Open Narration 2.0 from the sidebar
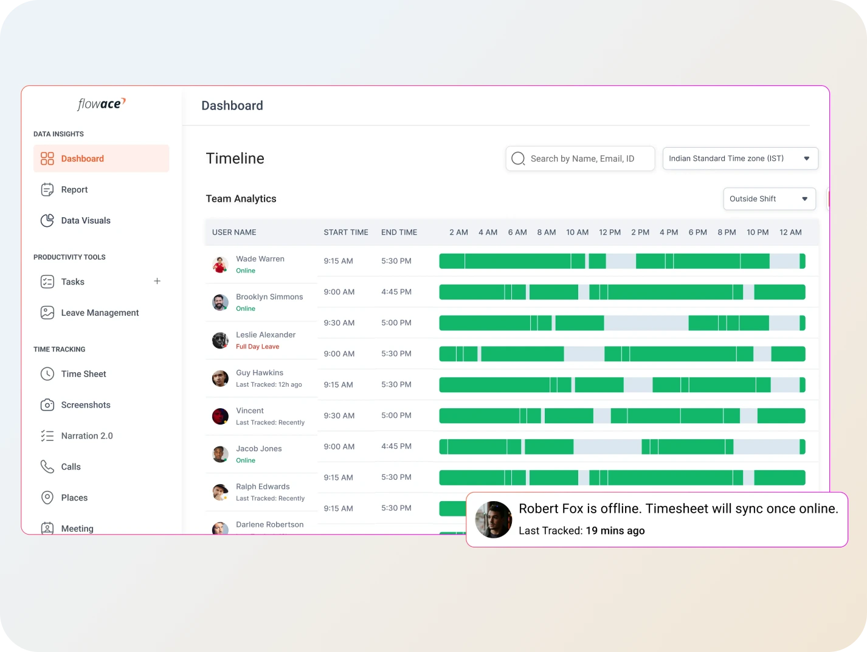Viewport: 867px width, 652px height. point(87,436)
